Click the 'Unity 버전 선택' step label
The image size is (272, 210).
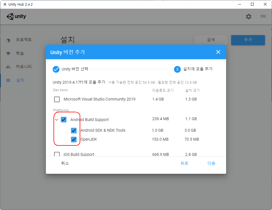click(75, 69)
